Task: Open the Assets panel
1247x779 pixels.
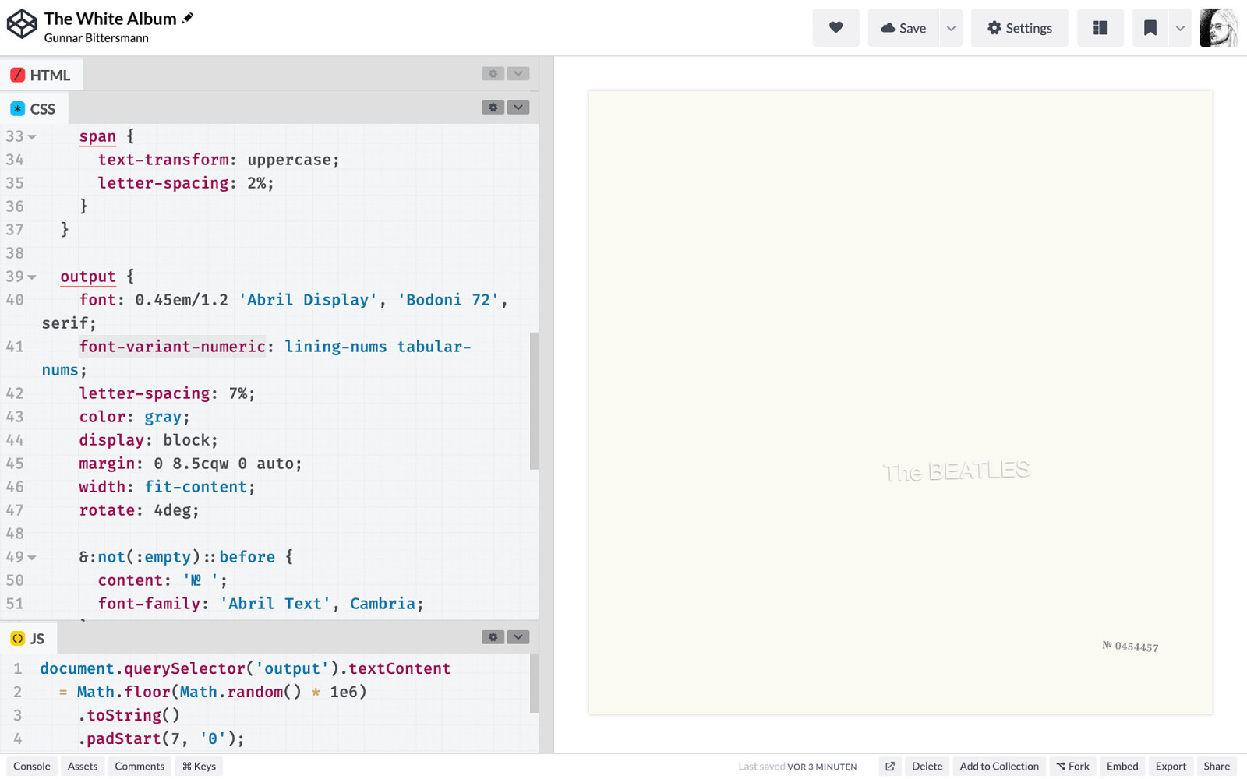Action: pos(83,767)
